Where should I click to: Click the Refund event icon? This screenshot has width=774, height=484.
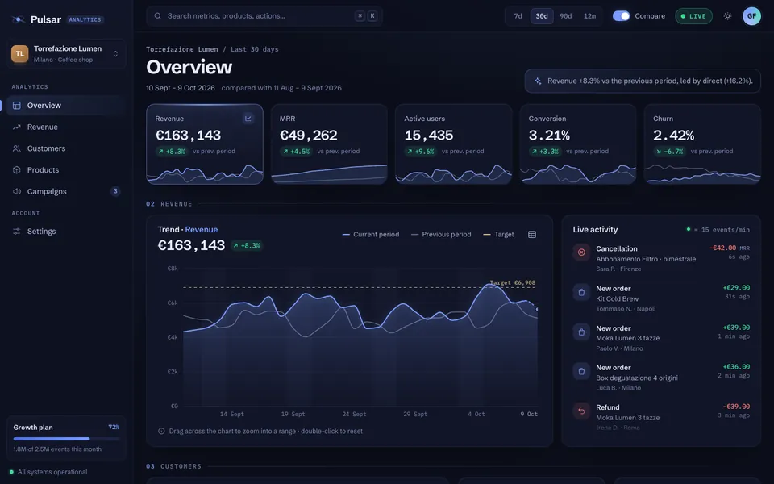pyautogui.click(x=581, y=411)
